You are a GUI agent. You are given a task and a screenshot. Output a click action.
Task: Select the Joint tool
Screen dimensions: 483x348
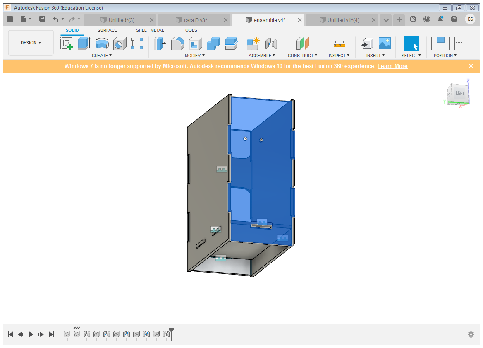click(271, 43)
